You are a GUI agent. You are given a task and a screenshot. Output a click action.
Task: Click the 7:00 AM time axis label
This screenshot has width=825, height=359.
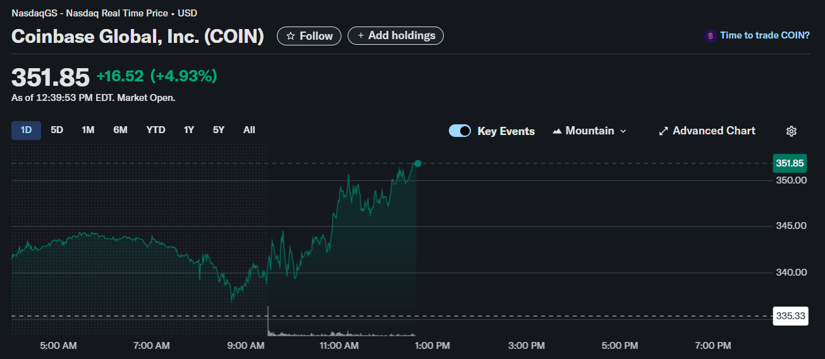(152, 346)
